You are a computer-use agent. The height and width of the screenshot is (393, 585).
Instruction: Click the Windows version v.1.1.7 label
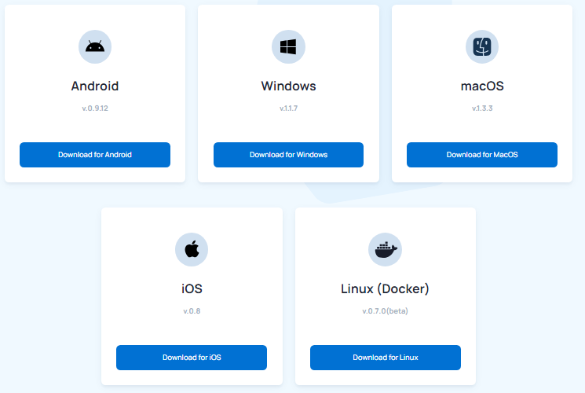click(x=288, y=108)
